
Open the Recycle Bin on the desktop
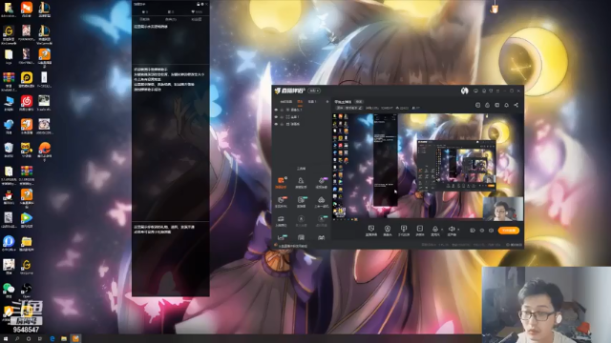tap(9, 150)
